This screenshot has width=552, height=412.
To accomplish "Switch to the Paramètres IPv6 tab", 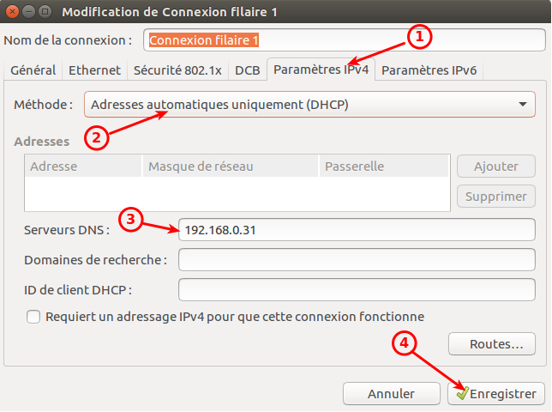I will [429, 70].
